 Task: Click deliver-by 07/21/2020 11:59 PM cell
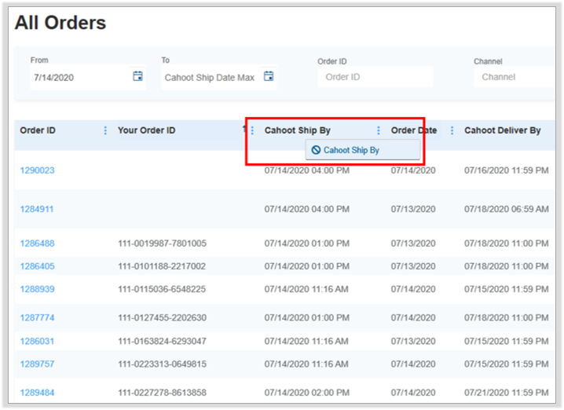(x=507, y=393)
